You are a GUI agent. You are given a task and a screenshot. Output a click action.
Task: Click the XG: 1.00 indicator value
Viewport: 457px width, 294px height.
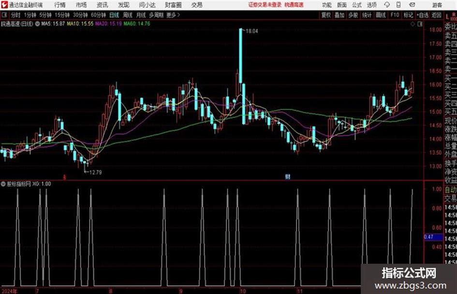tap(42, 184)
